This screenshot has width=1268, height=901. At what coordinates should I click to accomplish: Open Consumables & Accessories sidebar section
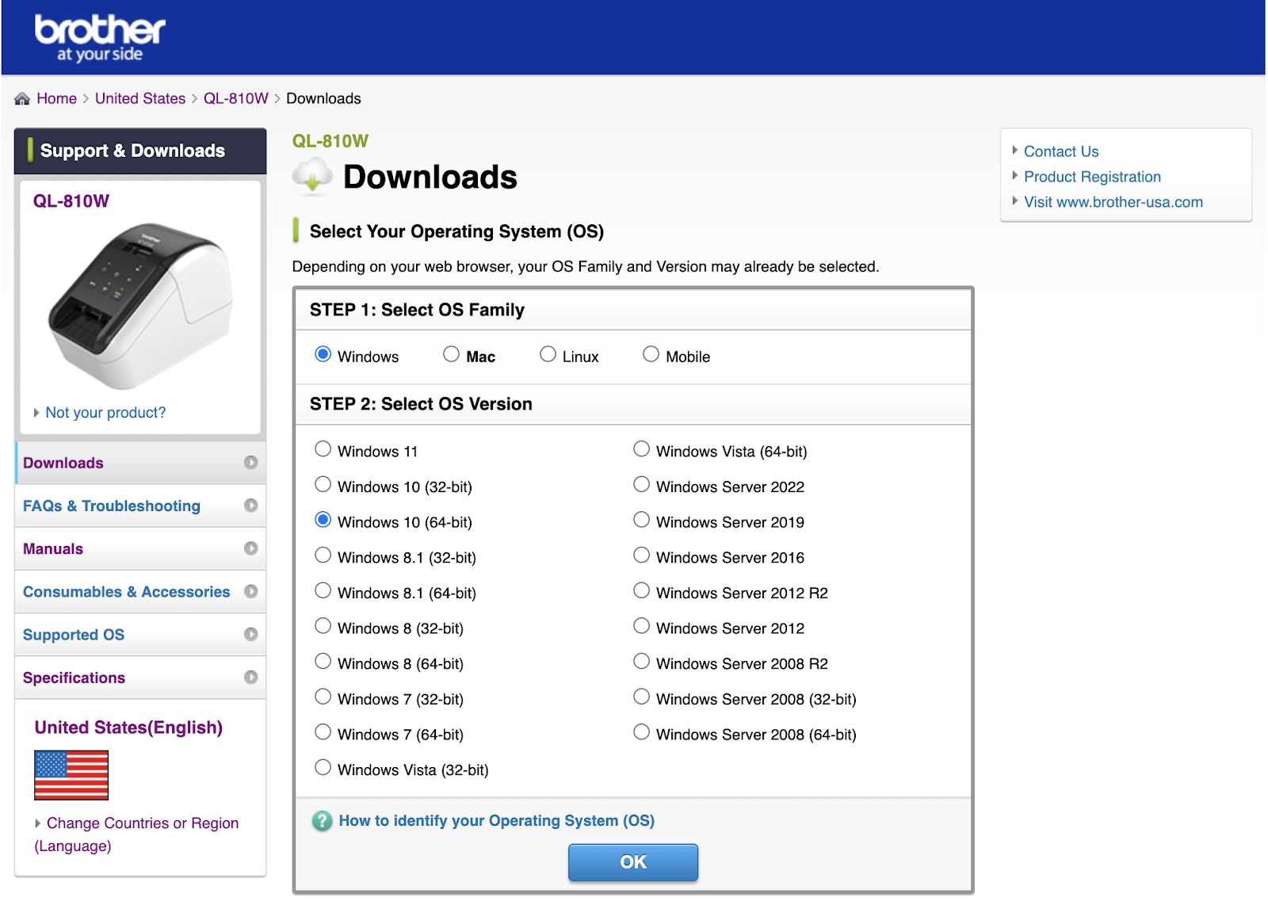(140, 592)
